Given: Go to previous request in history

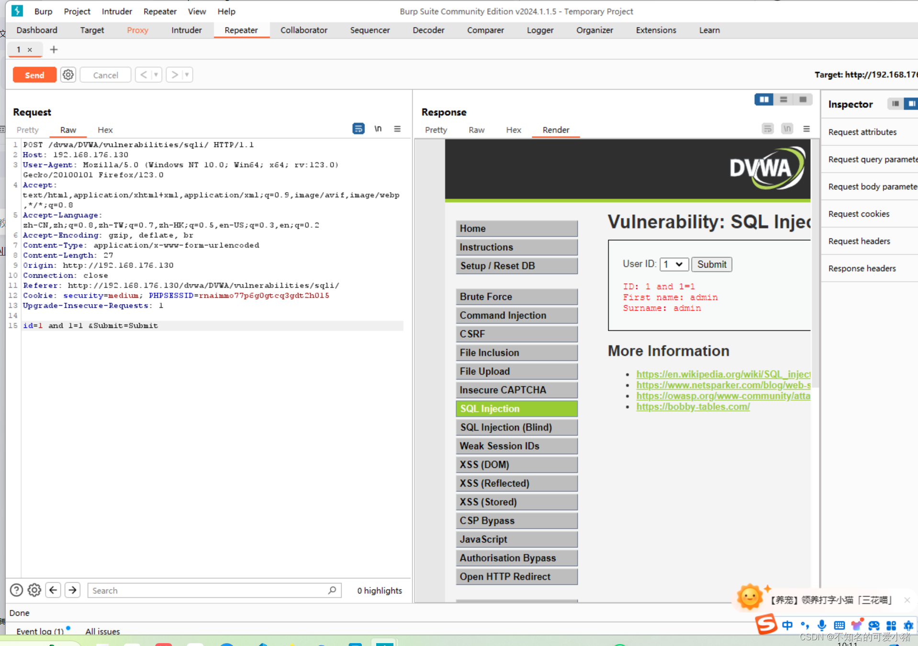Looking at the screenshot, I should [x=143, y=75].
